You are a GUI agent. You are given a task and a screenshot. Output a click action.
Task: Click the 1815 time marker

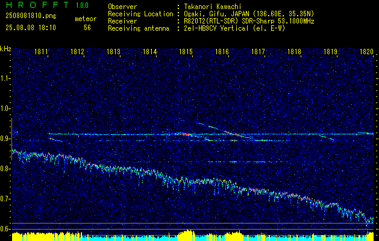point(186,51)
